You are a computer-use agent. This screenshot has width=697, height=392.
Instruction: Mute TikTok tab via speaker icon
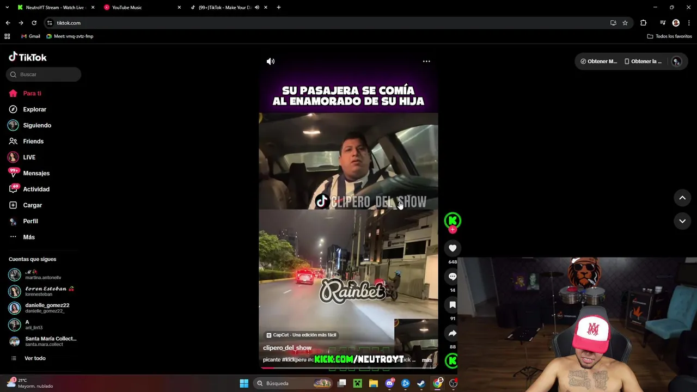tap(257, 8)
